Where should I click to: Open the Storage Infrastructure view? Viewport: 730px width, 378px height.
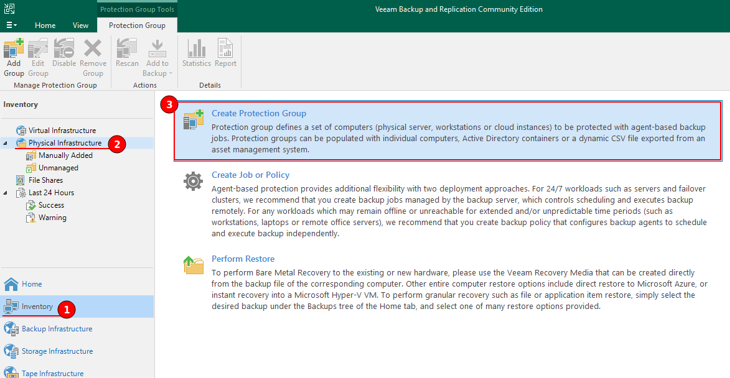pos(57,351)
